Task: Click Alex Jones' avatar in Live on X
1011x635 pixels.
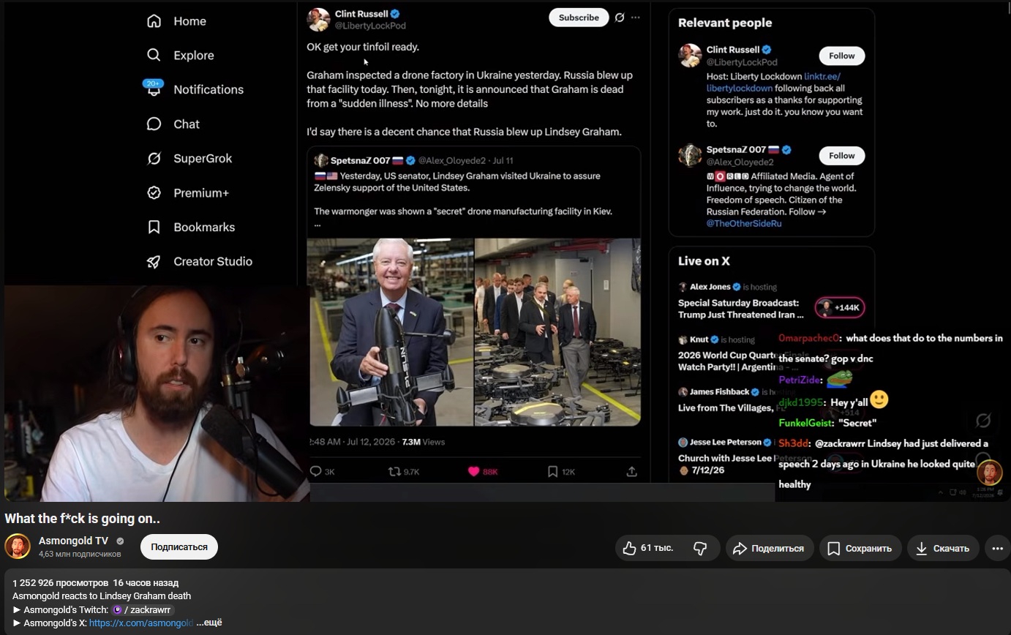Action: [x=683, y=287]
